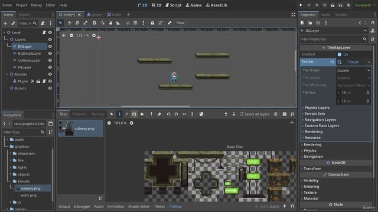
Task: Click the Select all layers button
Action: (x=255, y=114)
